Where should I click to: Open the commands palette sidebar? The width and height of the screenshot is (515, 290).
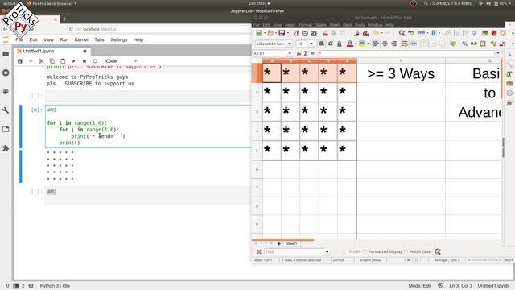click(x=6, y=92)
